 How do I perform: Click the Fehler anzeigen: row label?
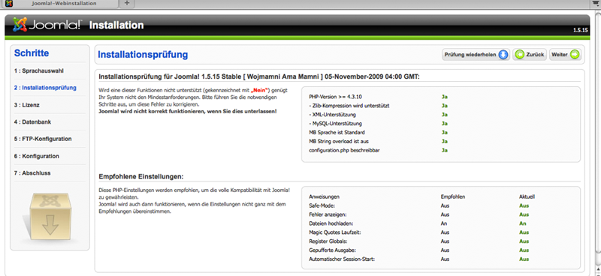tap(328, 214)
